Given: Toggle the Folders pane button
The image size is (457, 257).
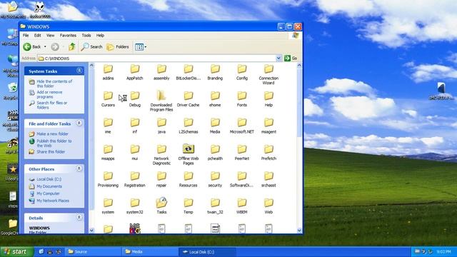Looking at the screenshot, I should pos(118,46).
